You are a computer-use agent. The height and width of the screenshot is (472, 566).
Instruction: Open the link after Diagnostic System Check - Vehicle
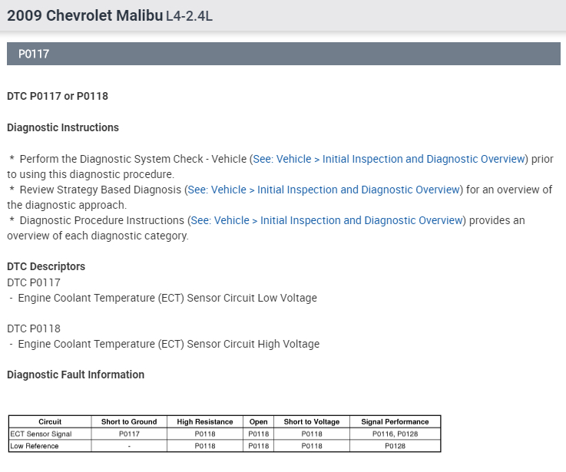click(x=389, y=159)
